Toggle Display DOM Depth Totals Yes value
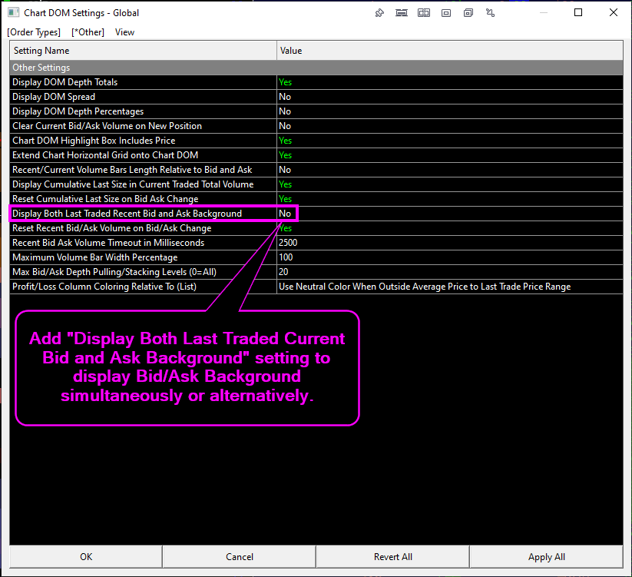 tap(450, 82)
